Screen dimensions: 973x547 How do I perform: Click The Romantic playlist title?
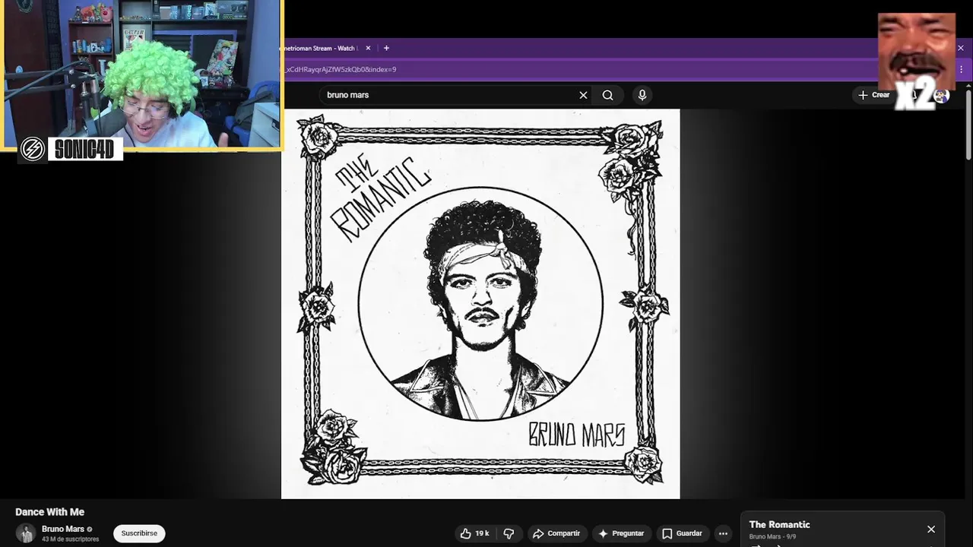point(779,524)
